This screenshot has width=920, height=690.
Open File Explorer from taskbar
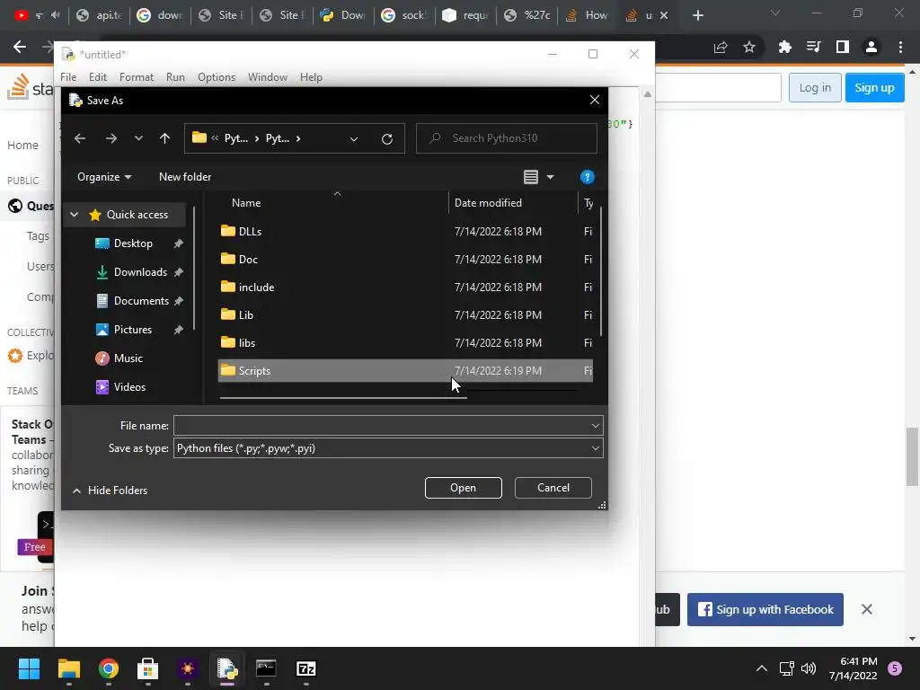click(x=68, y=668)
